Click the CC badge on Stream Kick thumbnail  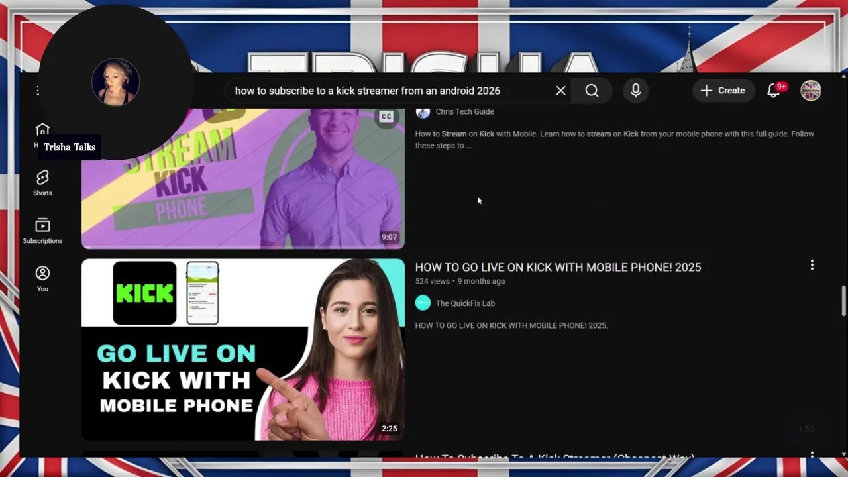386,117
